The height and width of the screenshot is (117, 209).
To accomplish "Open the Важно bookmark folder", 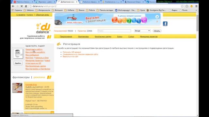I will point(80,10).
